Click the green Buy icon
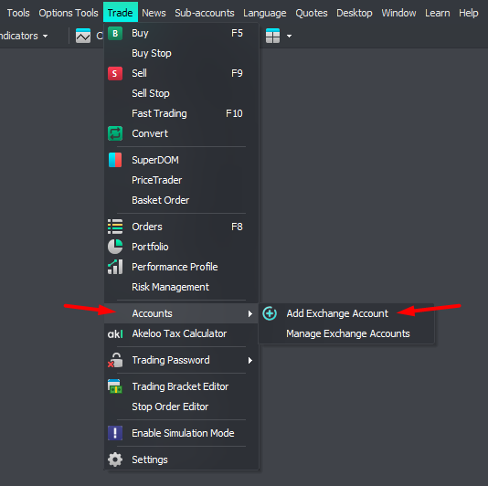This screenshot has width=488, height=486. 115,33
